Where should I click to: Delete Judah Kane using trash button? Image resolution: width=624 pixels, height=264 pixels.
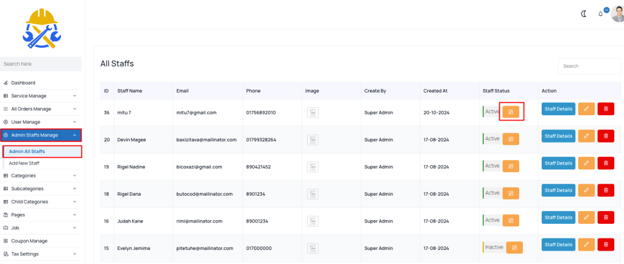(606, 217)
